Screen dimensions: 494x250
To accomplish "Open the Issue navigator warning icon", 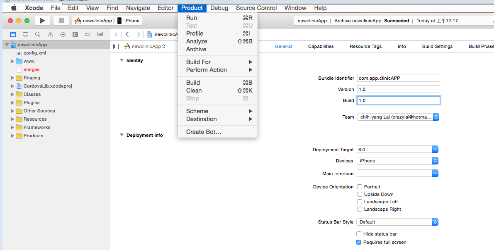I will pyautogui.click(x=51, y=35).
